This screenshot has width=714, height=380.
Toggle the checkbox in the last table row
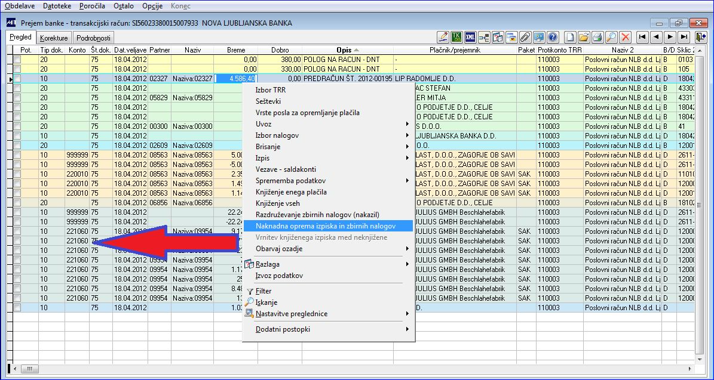click(17, 308)
